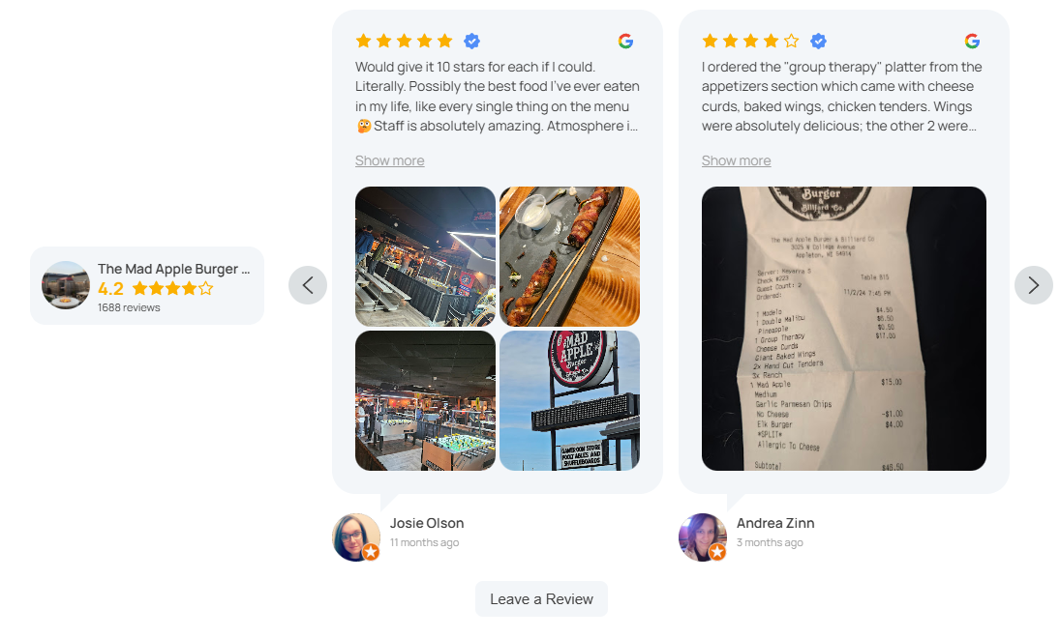Click the verified badge on Josie's review
This screenshot has width=1060, height=638.
(471, 42)
